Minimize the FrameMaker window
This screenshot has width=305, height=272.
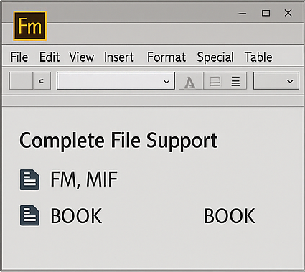(243, 14)
